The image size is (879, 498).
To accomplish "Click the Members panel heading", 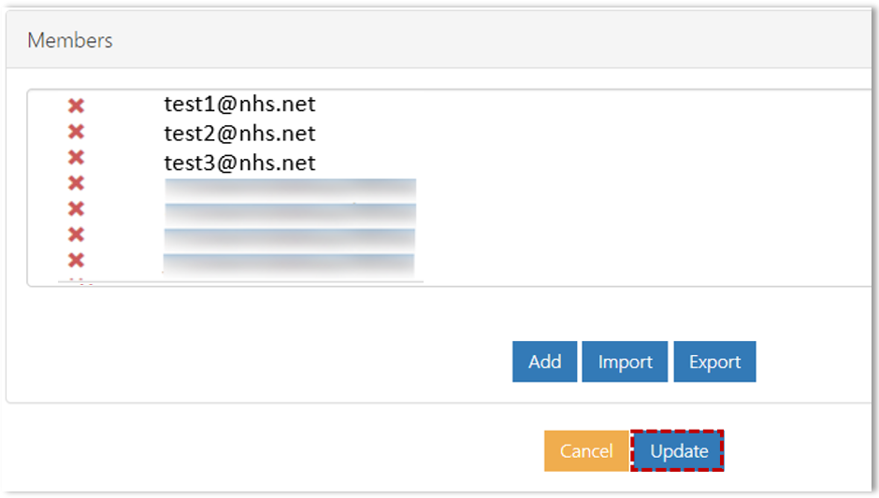I will pyautogui.click(x=70, y=40).
